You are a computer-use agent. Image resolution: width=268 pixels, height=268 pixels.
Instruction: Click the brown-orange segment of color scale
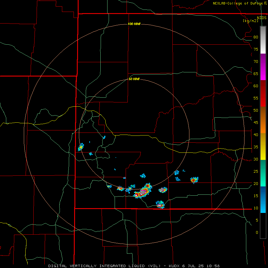(263, 120)
